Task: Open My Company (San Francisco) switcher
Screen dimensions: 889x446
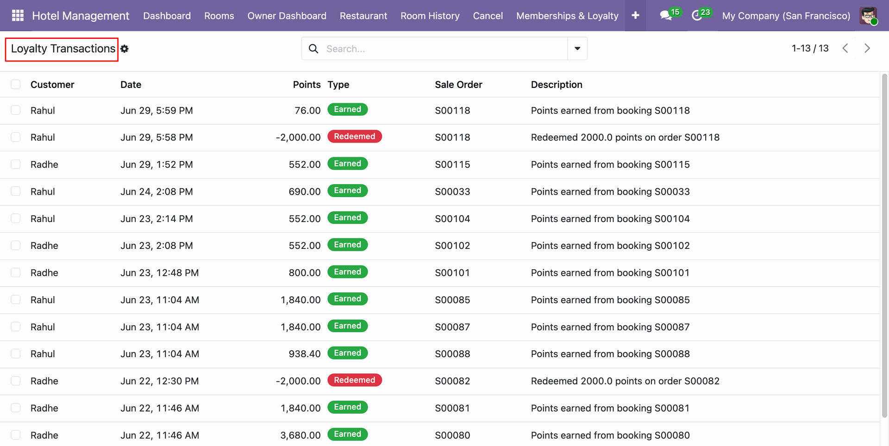Action: click(786, 16)
